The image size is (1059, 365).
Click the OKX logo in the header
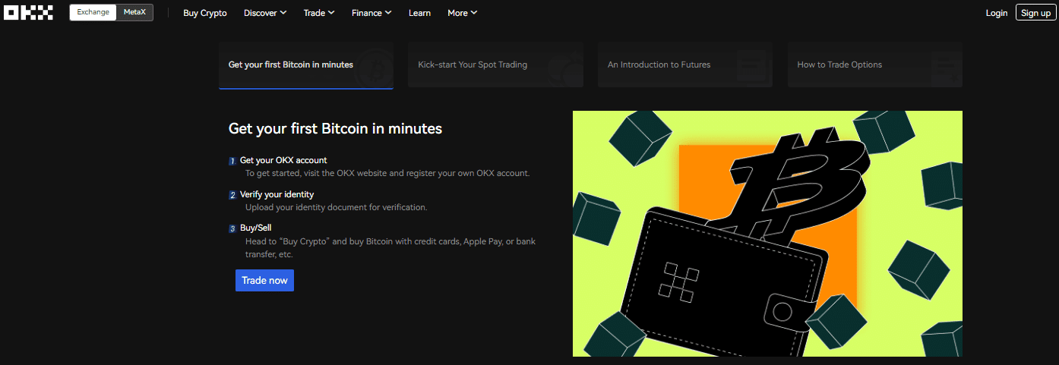click(28, 13)
